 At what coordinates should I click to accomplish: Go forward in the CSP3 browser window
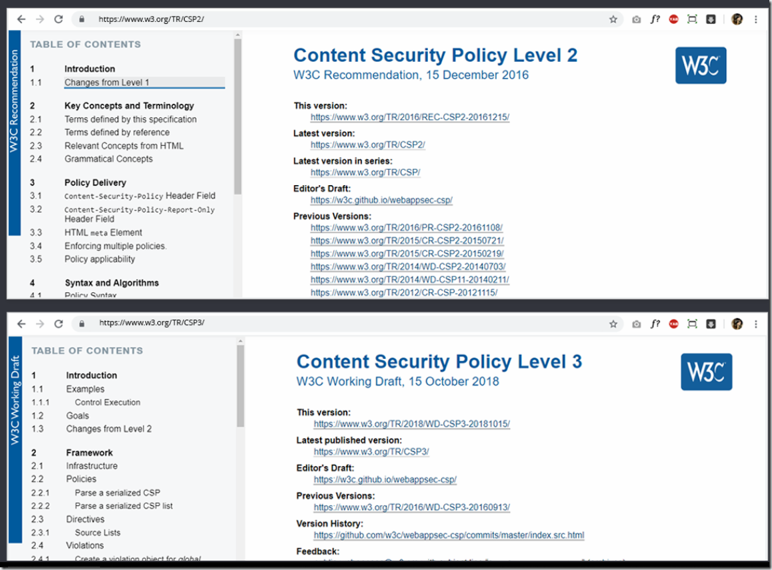pos(40,324)
